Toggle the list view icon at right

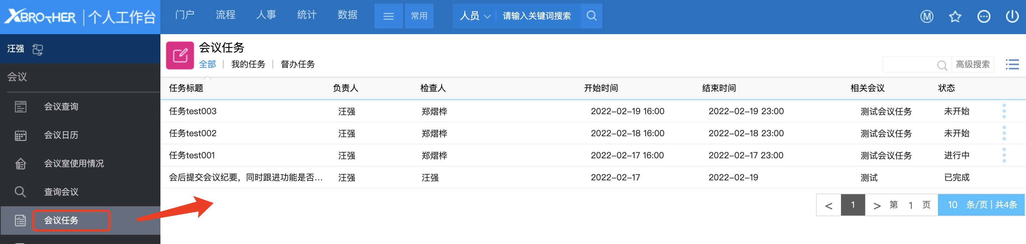point(1012,64)
